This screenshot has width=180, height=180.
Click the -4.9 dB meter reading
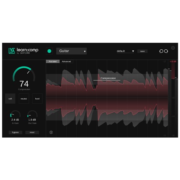[x=173, y=62]
